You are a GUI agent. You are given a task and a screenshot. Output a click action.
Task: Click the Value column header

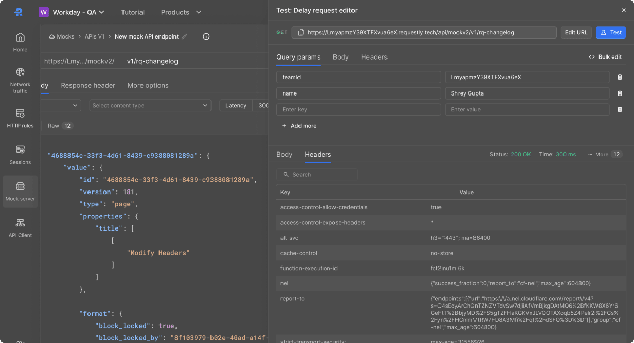467,192
